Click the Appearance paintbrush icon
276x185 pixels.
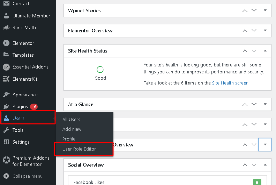(6, 95)
